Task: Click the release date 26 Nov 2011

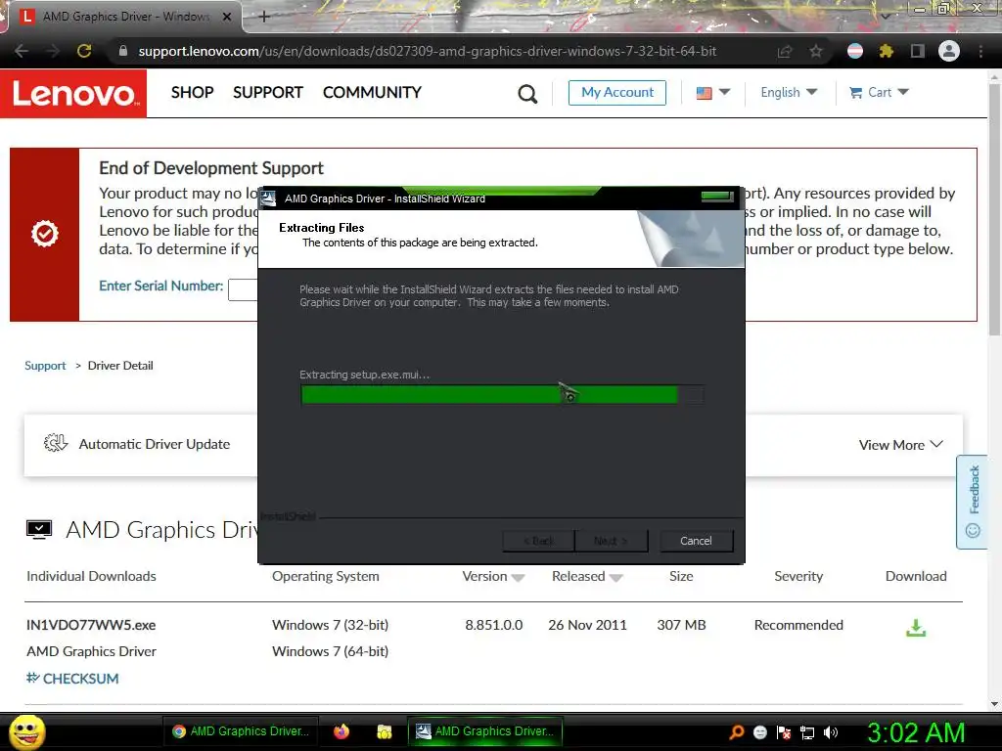Action: point(587,625)
